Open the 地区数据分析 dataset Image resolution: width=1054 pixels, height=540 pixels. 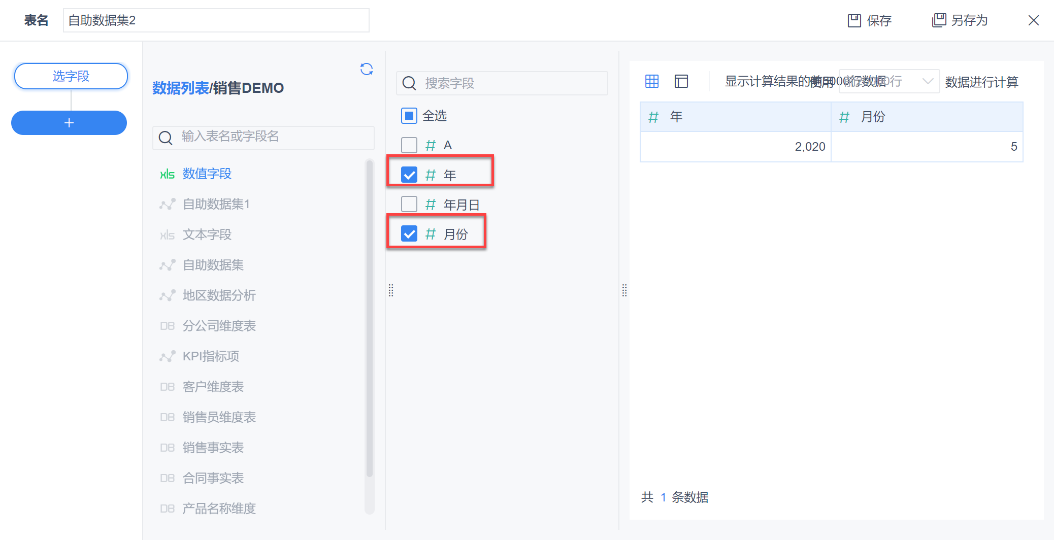[219, 295]
